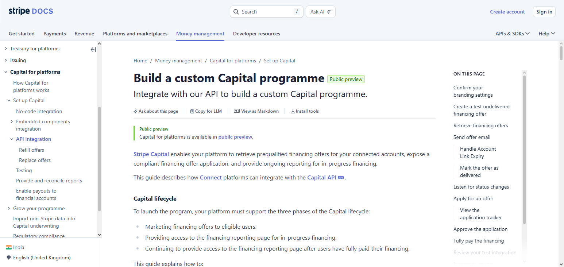The width and height of the screenshot is (564, 267).
Task: Open Platforms and marketplaces tab
Action: (x=135, y=34)
